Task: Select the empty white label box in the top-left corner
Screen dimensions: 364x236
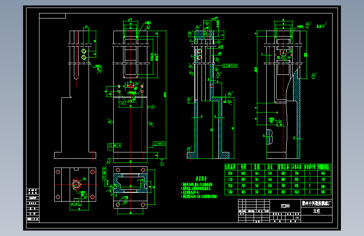Action: coord(52,16)
